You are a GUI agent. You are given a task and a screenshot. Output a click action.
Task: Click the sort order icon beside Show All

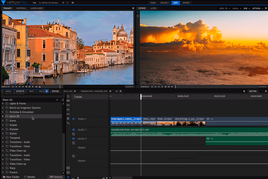[63, 100]
